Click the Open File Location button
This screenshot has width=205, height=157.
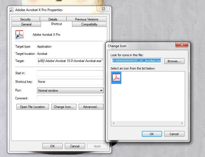click(x=33, y=107)
